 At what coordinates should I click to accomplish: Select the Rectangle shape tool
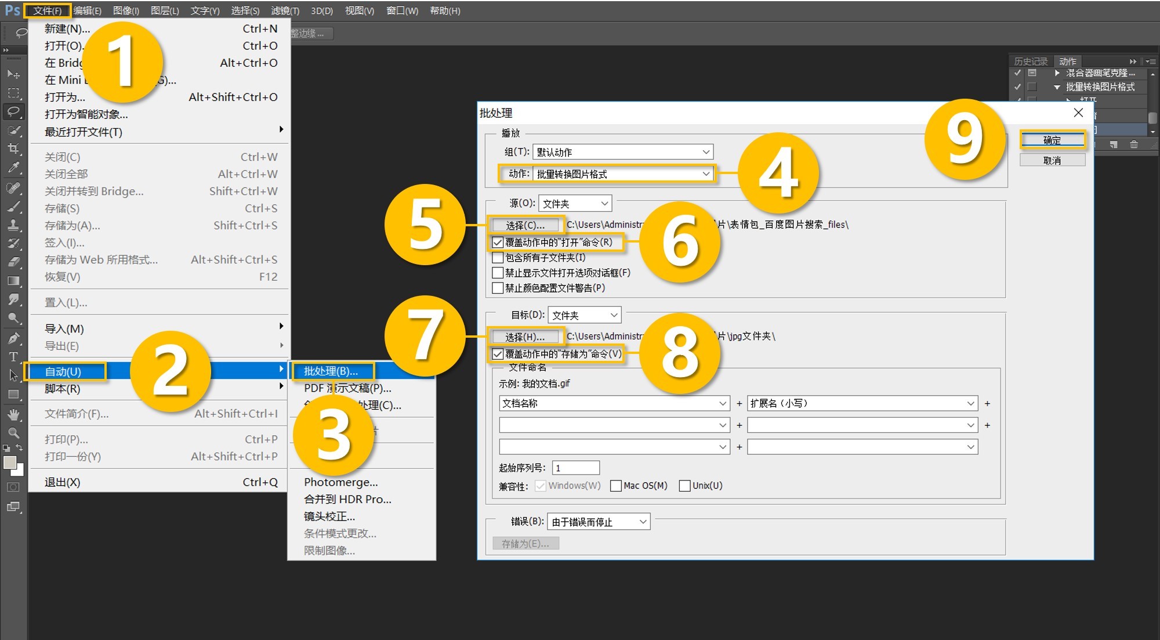pos(13,395)
